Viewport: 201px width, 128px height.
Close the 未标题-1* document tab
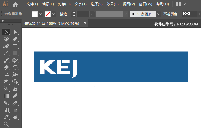(85, 23)
